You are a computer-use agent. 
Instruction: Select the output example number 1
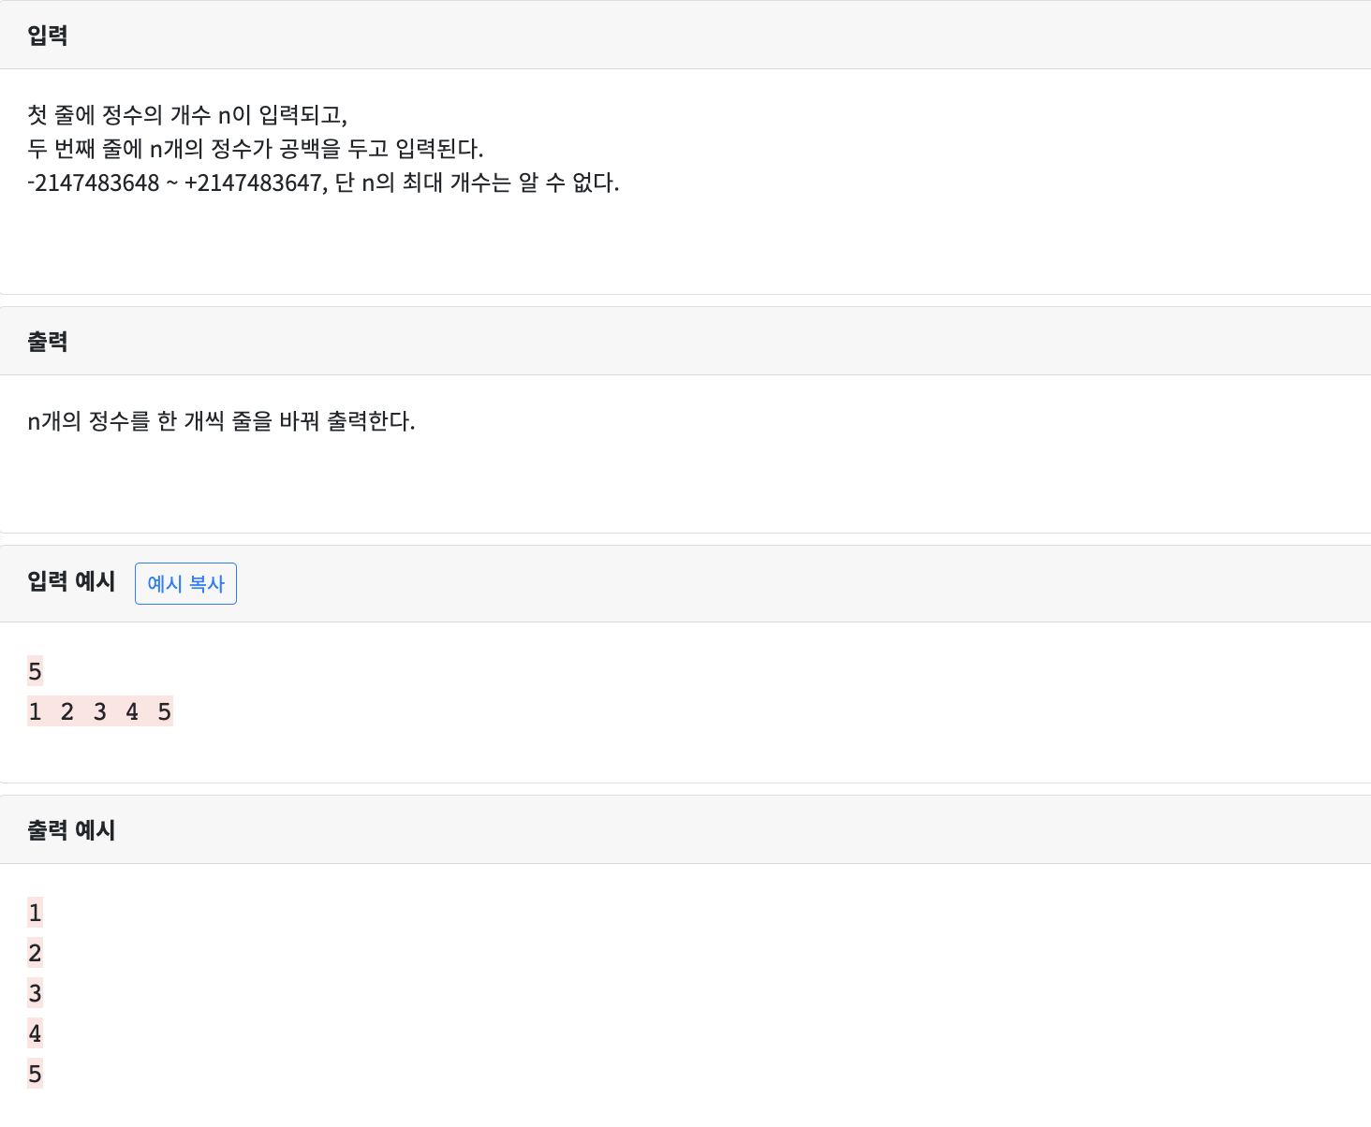point(35,913)
